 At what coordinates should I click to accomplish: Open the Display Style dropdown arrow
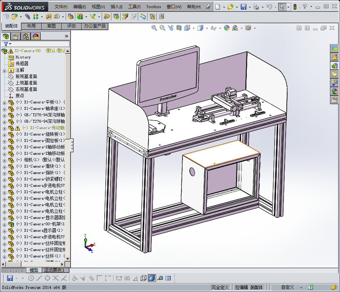tap(207, 28)
